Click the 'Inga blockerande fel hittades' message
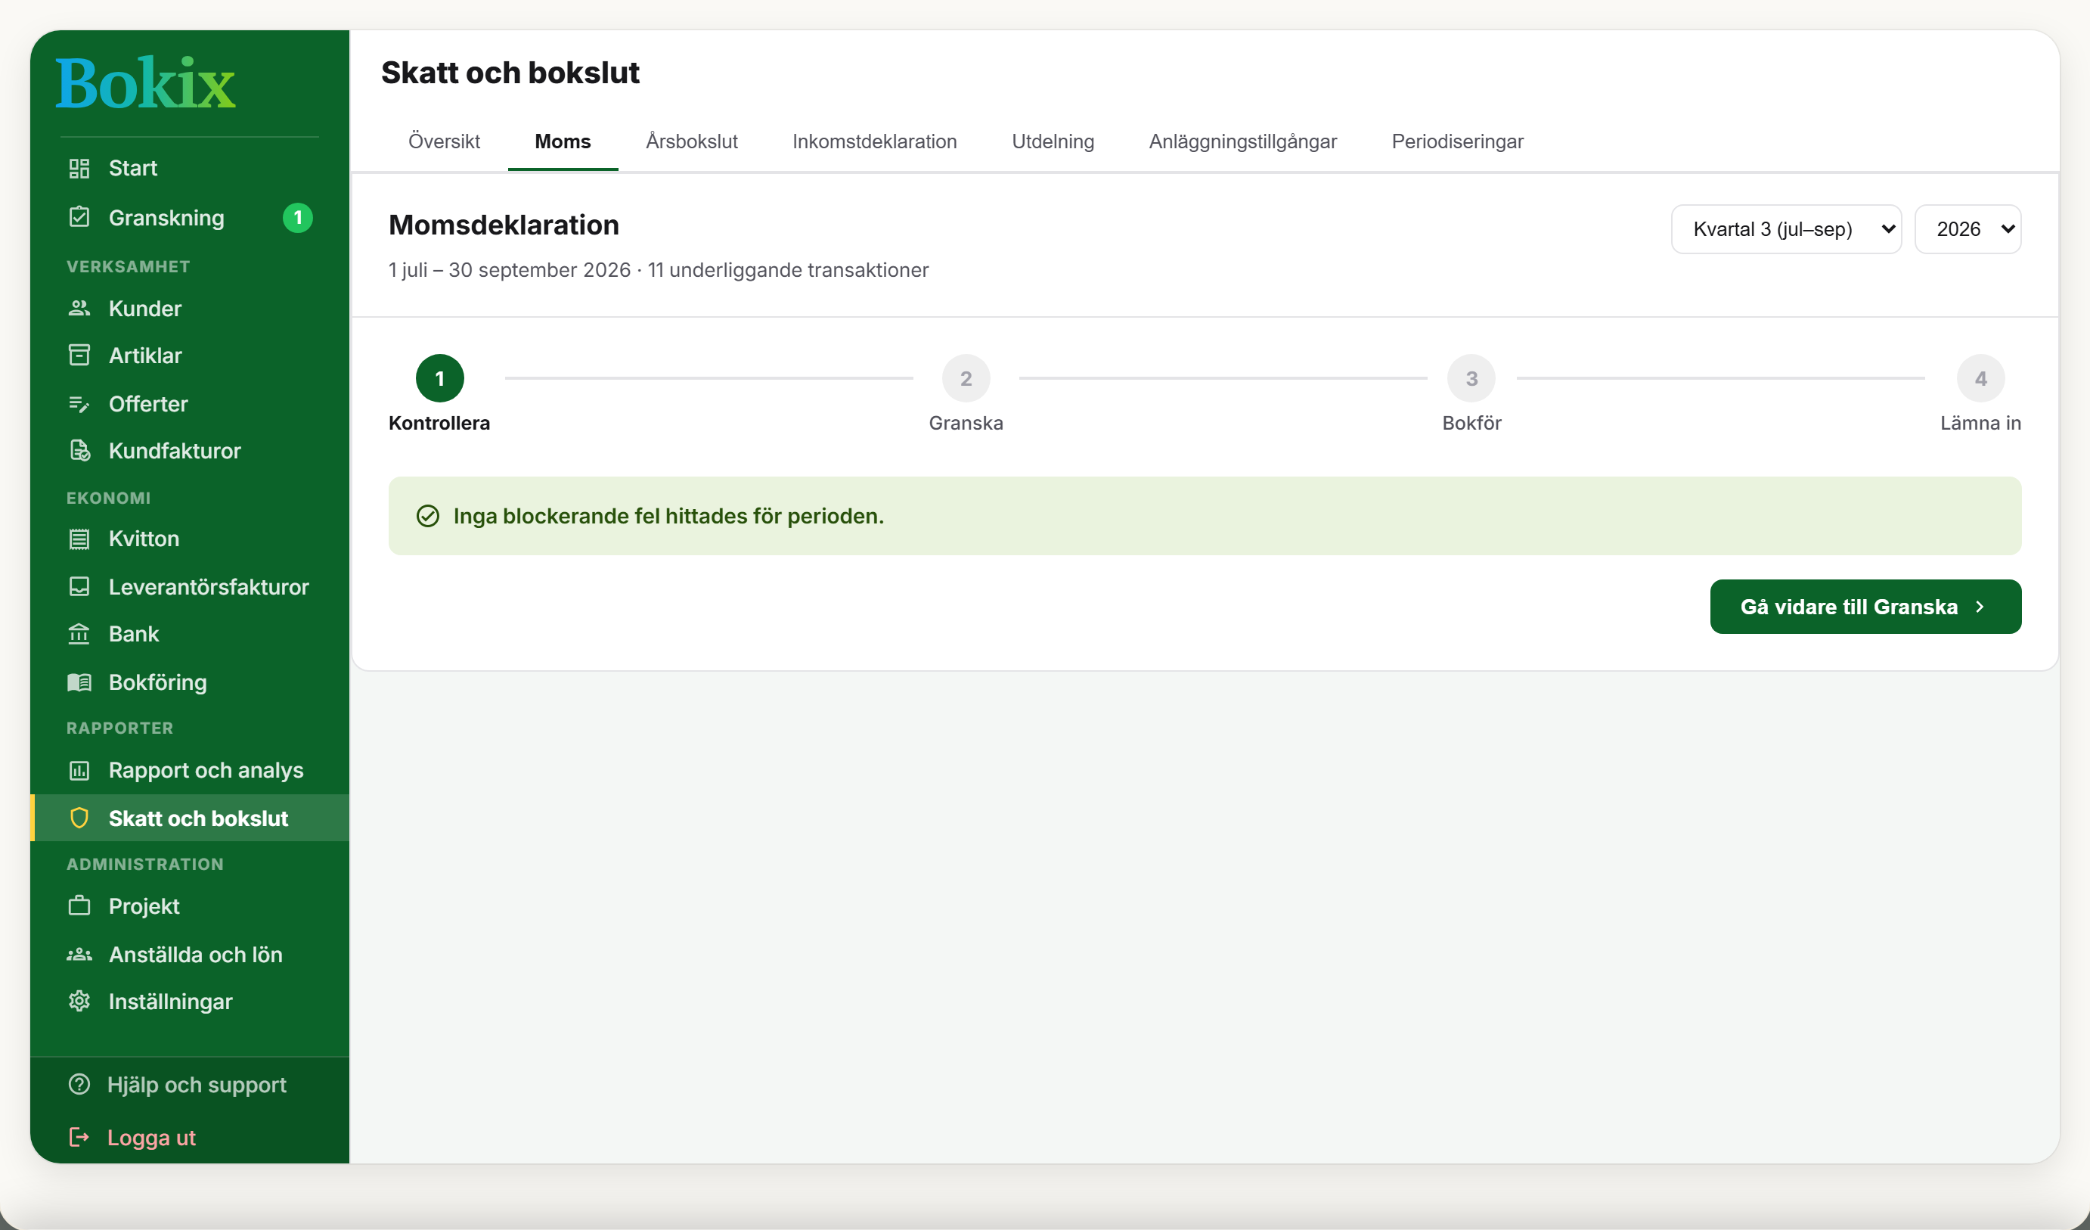This screenshot has width=2090, height=1230. (668, 515)
